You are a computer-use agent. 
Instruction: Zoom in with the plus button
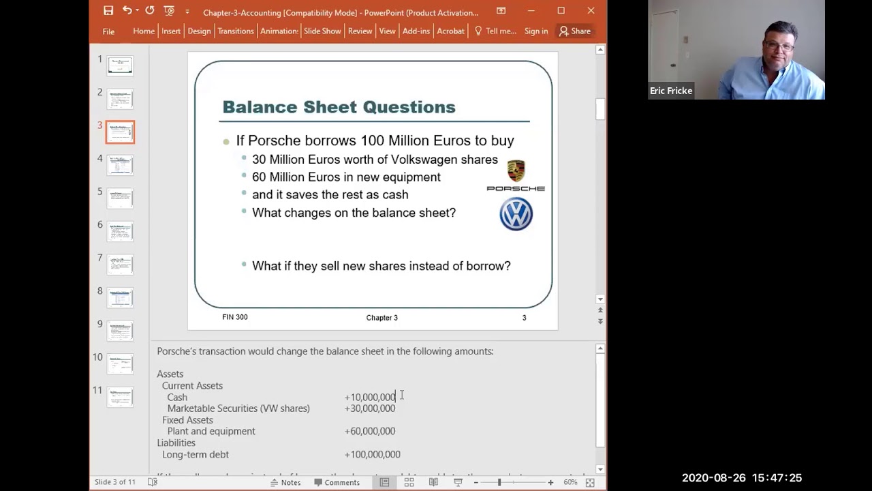click(550, 482)
